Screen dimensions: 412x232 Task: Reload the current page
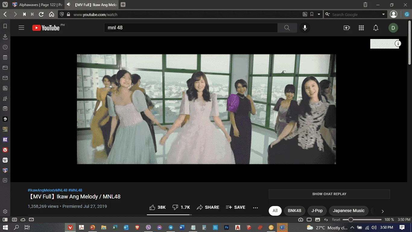pyautogui.click(x=41, y=14)
